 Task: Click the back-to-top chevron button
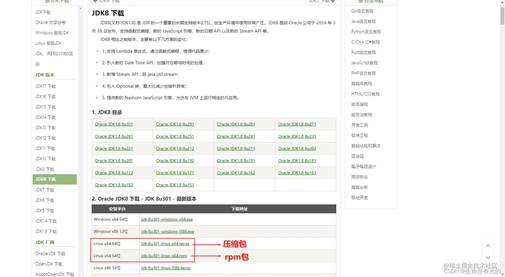pyautogui.click(x=488, y=245)
